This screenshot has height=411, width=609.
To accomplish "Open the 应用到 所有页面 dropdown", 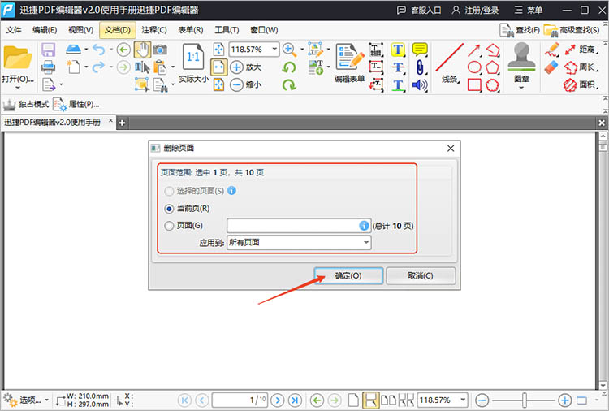I will [x=299, y=242].
